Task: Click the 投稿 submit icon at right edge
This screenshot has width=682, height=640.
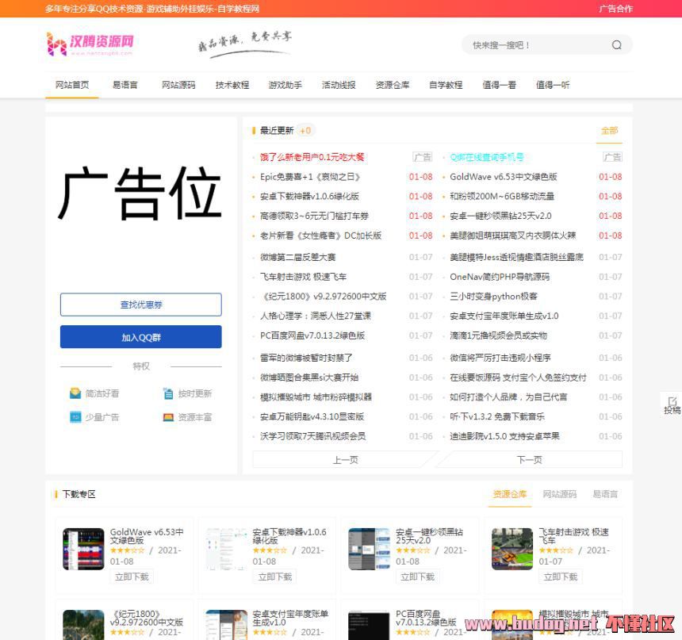Action: [672, 405]
